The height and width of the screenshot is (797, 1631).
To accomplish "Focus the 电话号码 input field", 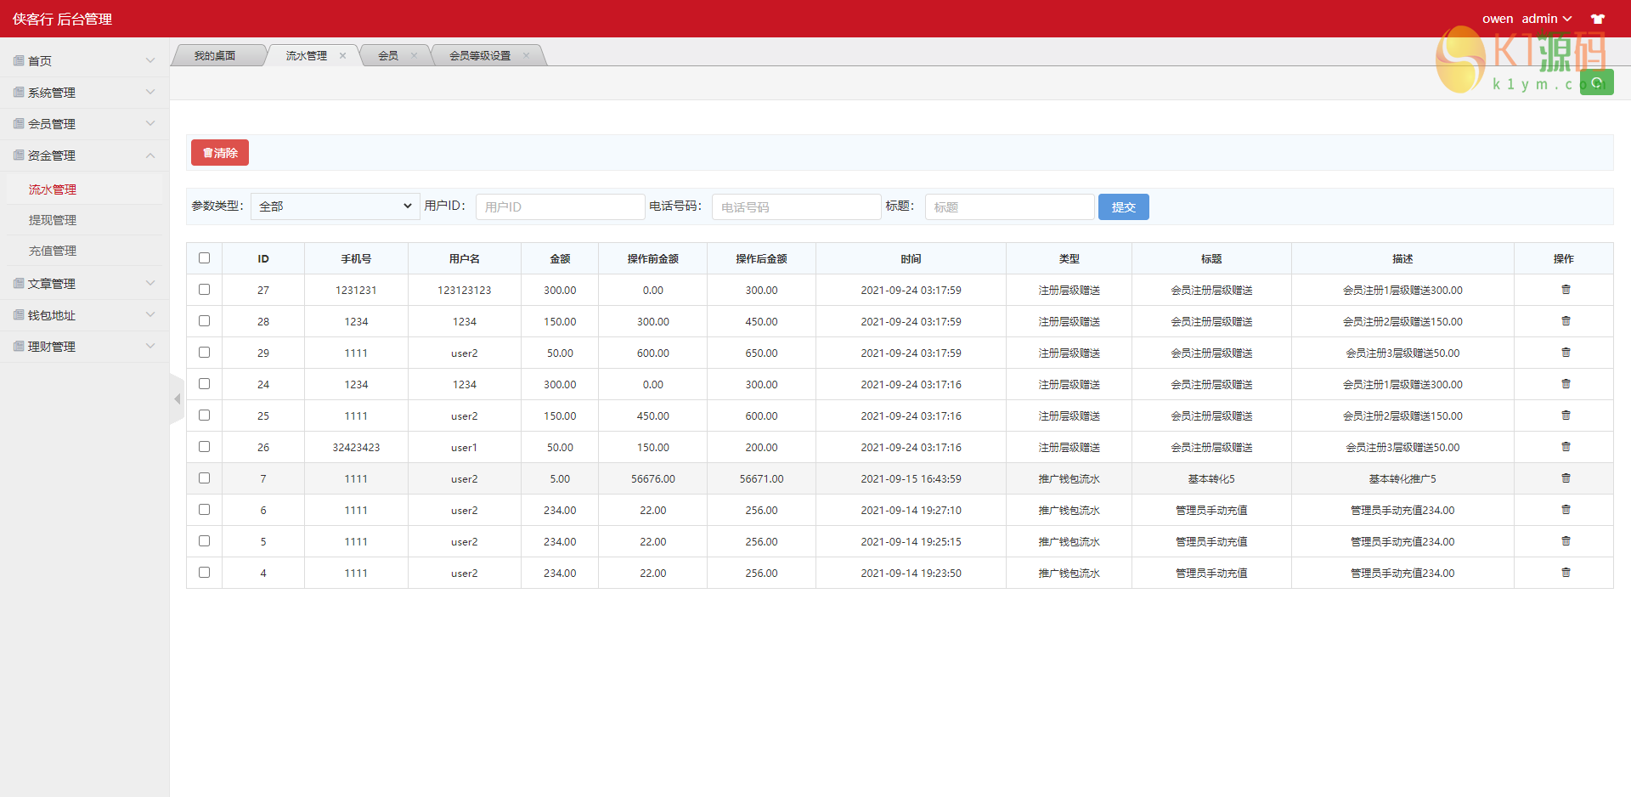I will 796,206.
